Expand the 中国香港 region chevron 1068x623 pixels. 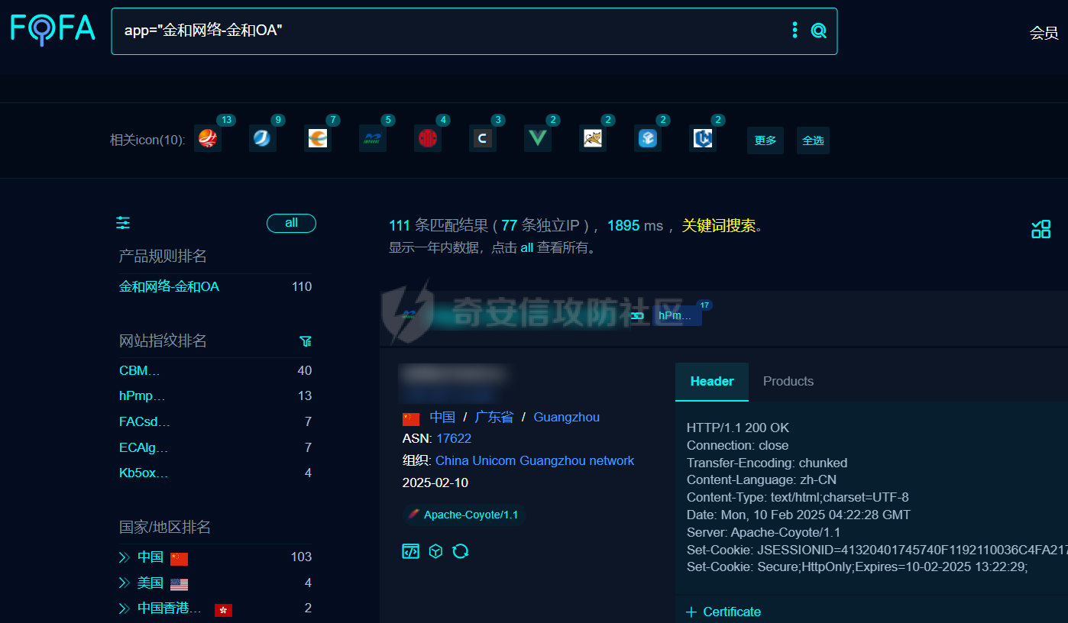[125, 608]
